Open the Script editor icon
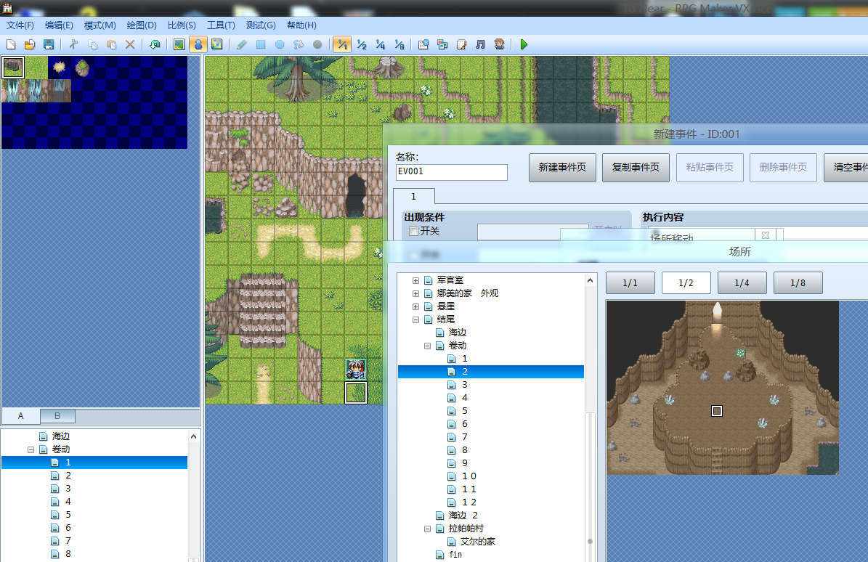 462,44
